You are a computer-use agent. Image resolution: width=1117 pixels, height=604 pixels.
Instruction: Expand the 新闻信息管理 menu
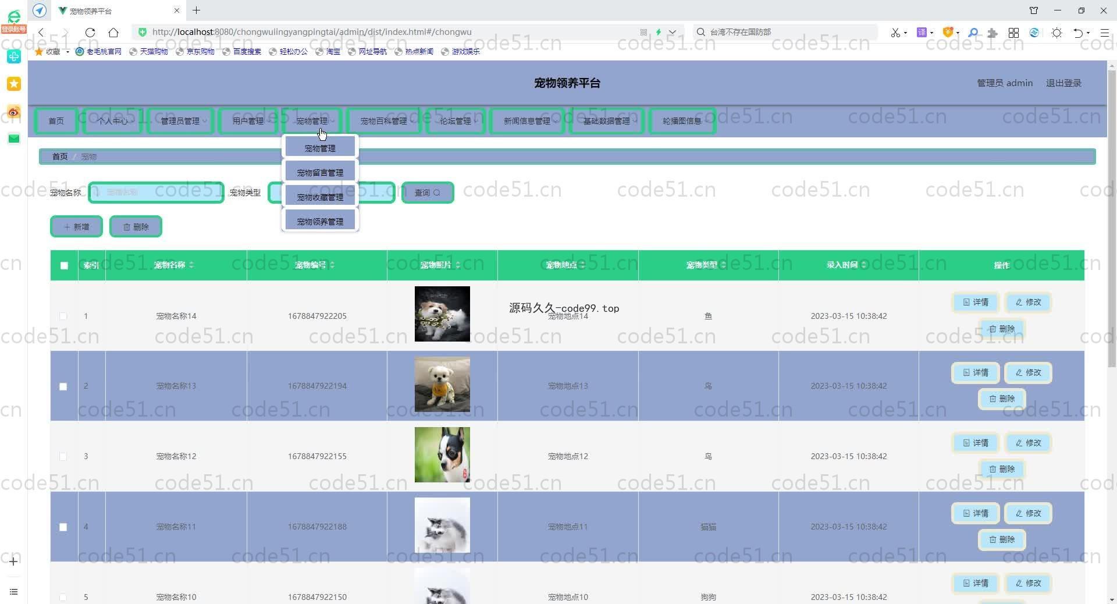click(527, 121)
